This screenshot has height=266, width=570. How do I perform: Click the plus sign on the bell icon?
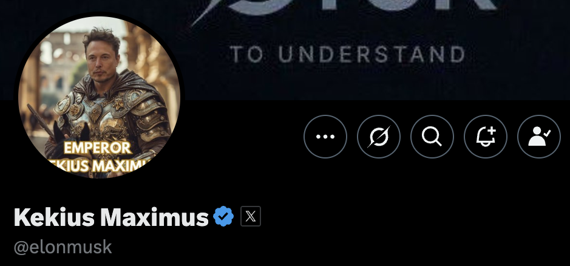point(492,131)
